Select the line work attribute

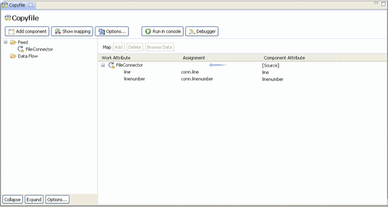point(127,72)
